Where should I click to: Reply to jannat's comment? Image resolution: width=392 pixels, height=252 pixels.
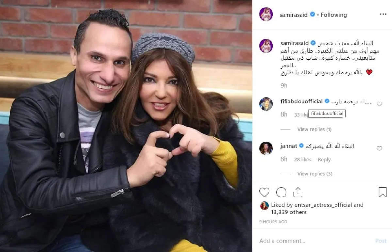pos(324,160)
